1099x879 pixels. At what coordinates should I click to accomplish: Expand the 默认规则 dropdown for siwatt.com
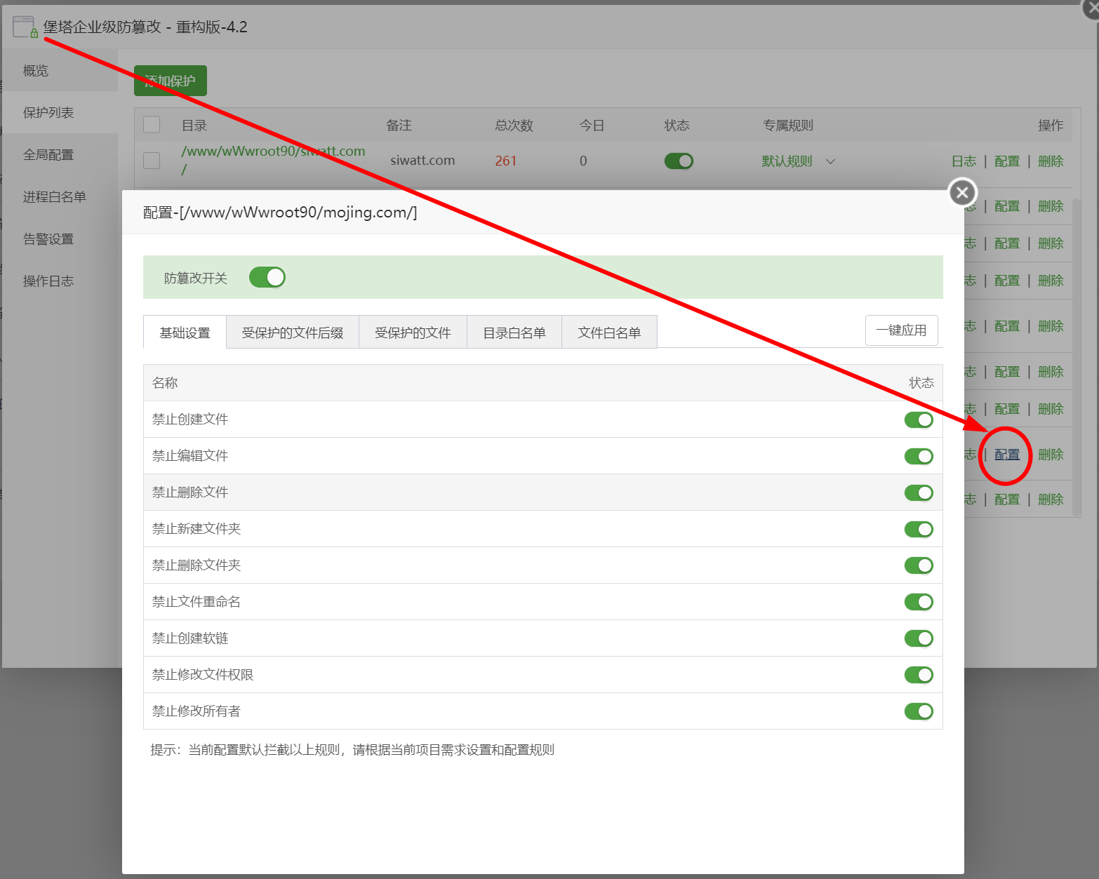click(x=787, y=161)
